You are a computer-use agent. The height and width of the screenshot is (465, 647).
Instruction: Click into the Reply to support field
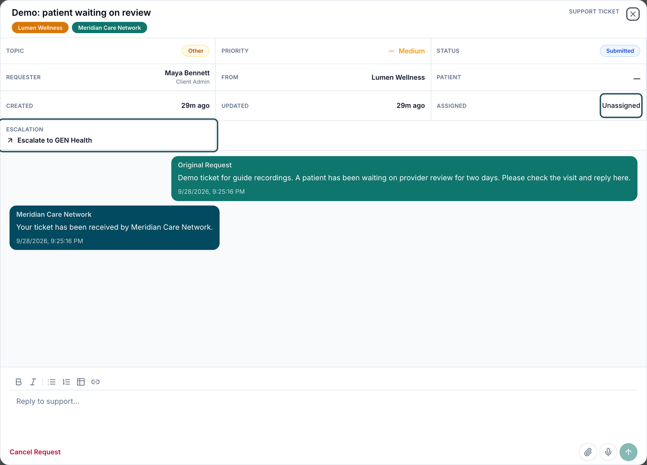323,414
